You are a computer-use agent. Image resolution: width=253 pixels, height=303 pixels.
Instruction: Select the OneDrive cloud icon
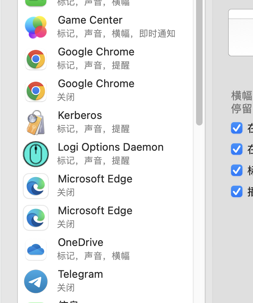pos(36,250)
